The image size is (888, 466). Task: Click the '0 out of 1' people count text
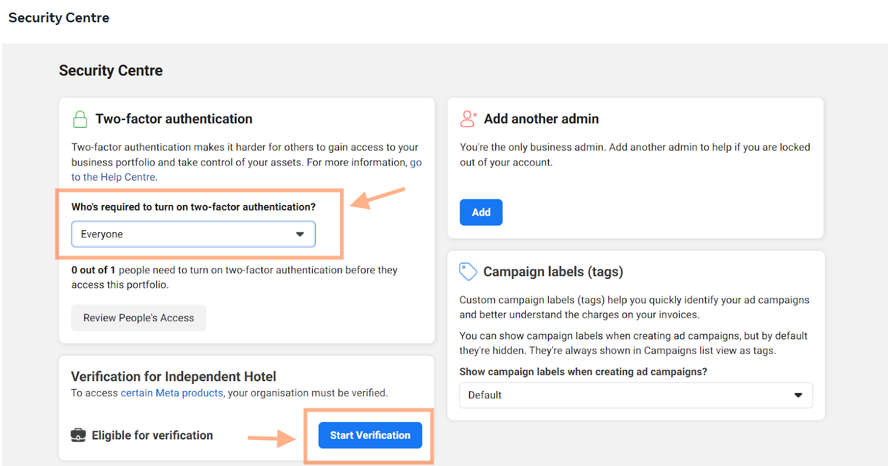[x=93, y=270]
